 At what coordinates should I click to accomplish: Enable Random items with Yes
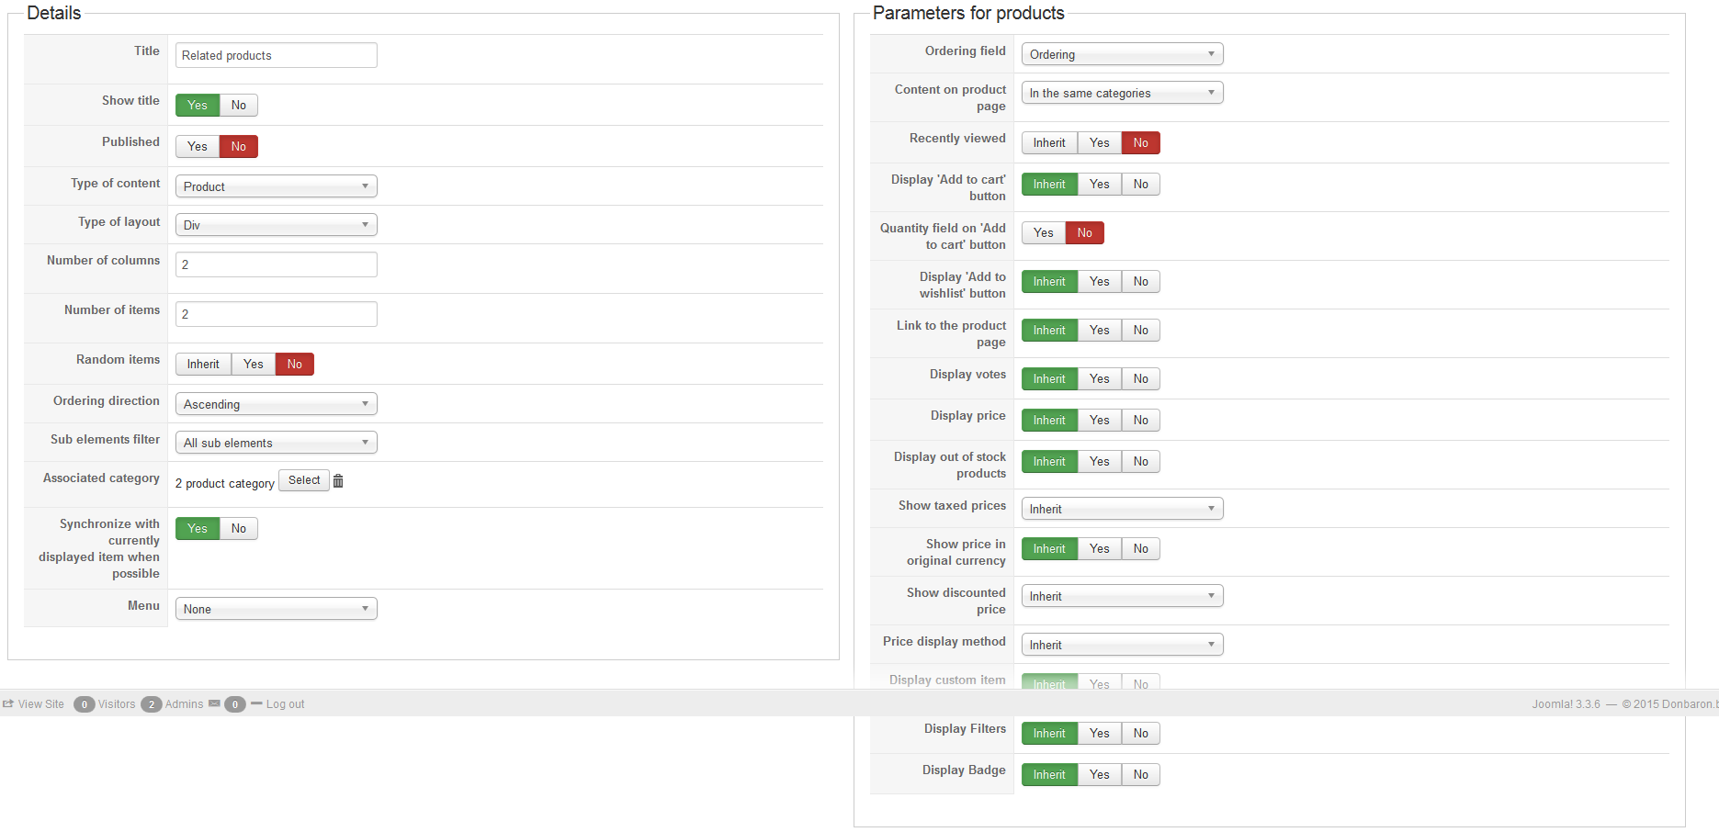click(x=254, y=365)
